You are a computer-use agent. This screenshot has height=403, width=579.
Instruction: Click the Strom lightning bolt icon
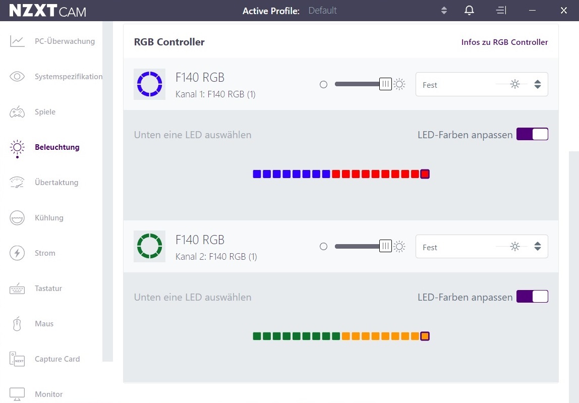(x=17, y=253)
